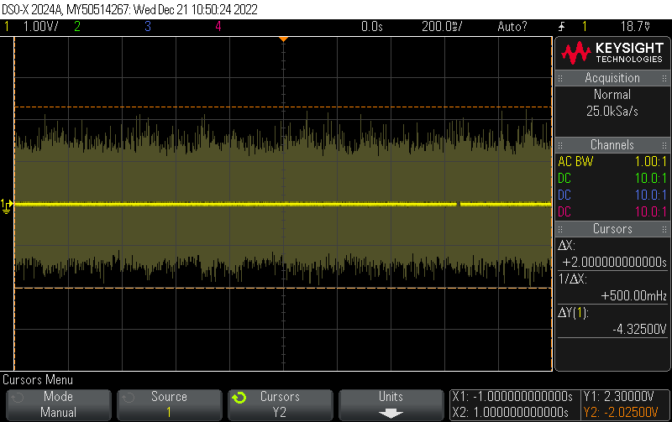The height and width of the screenshot is (422, 672).
Task: Select channel 1 scale 1.00V/ label
Action: (40, 27)
